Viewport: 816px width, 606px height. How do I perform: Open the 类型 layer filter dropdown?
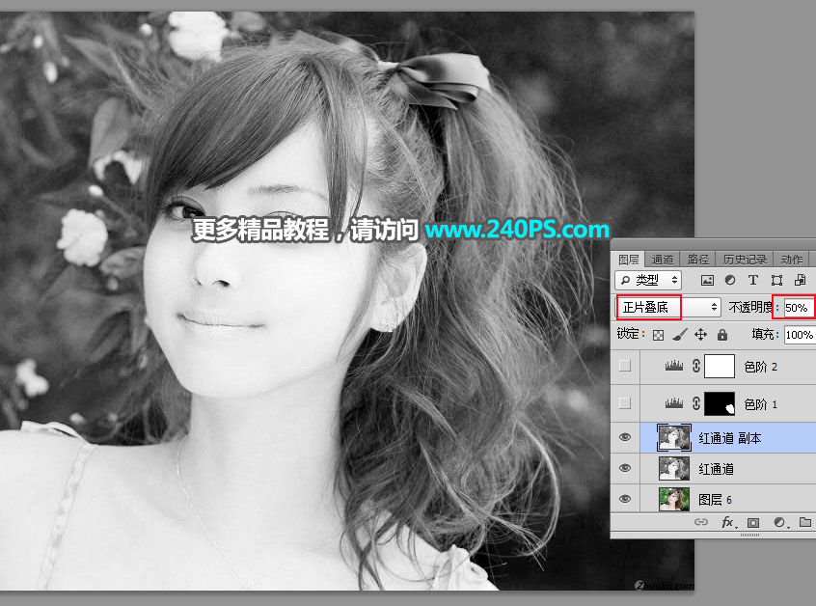[x=648, y=280]
